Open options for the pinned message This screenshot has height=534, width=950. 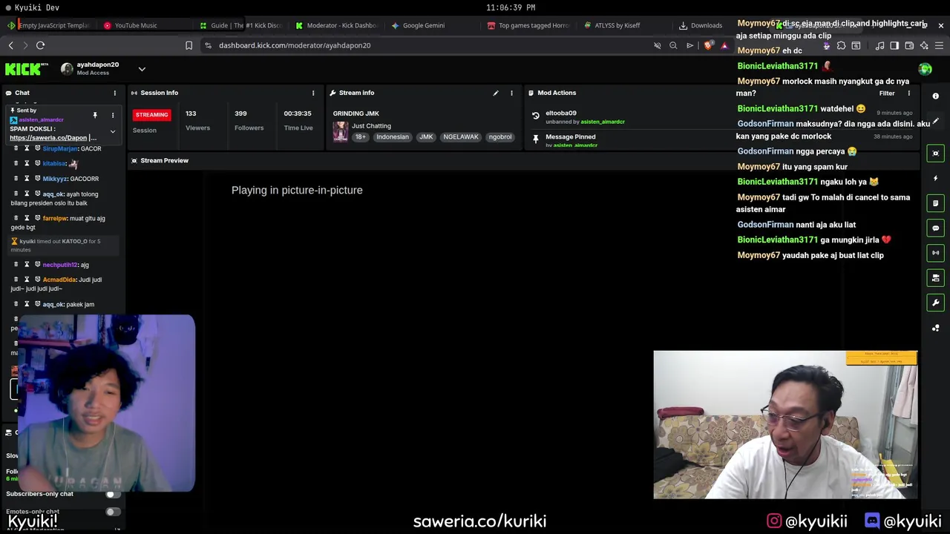pyautogui.click(x=113, y=115)
